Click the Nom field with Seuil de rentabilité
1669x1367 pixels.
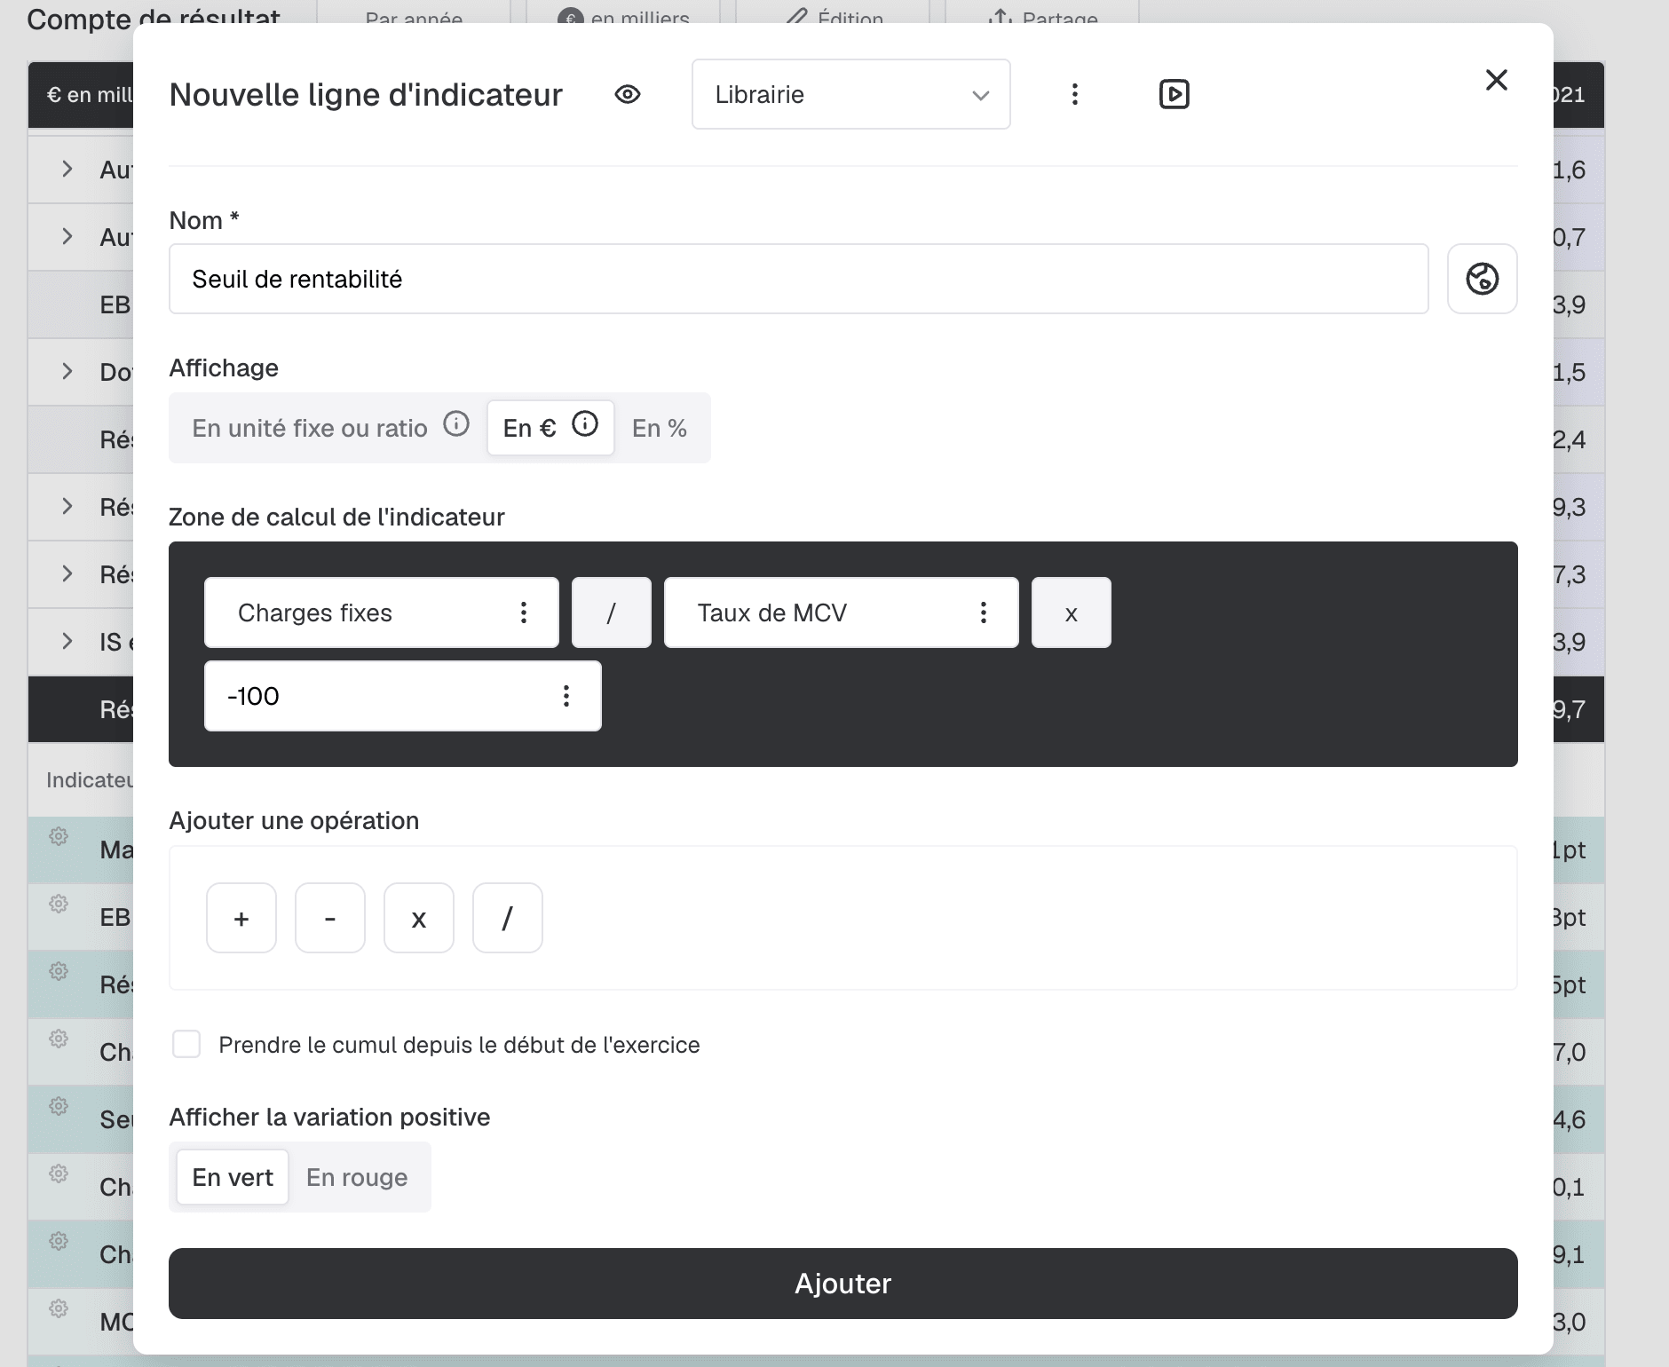tap(799, 279)
